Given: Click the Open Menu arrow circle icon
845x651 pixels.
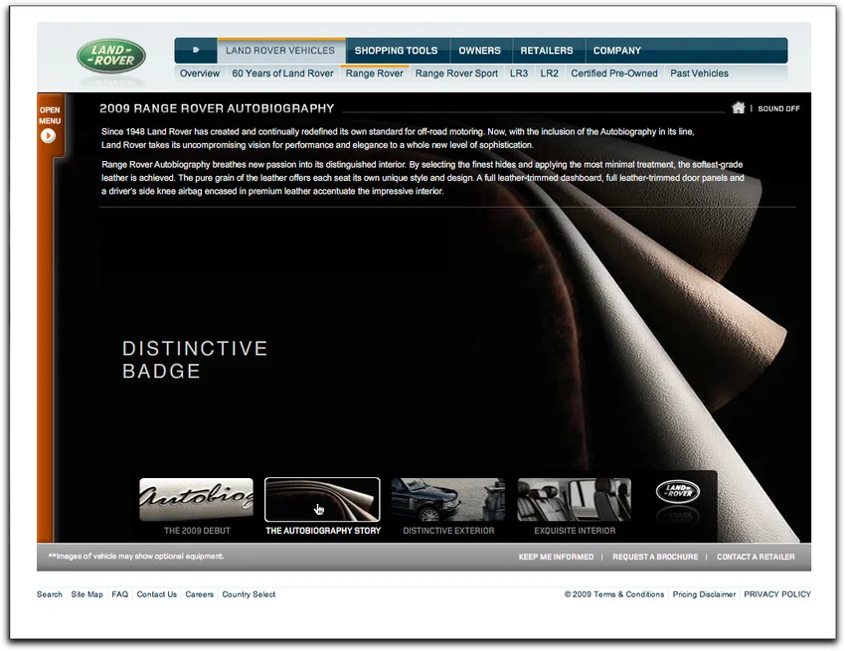Looking at the screenshot, I should tap(48, 136).
